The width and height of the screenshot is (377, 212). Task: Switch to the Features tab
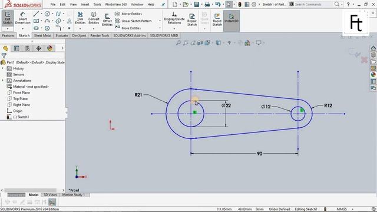click(x=8, y=35)
